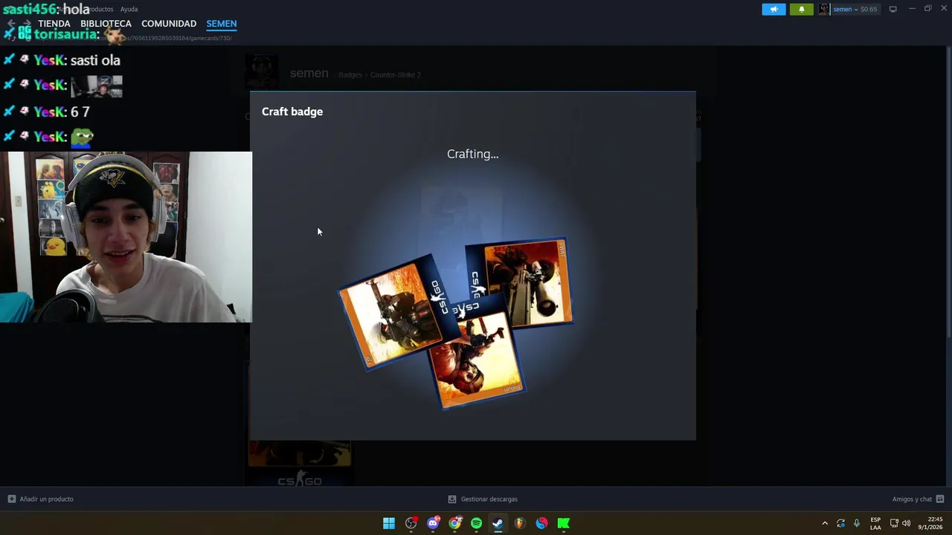952x535 pixels.
Task: Open FL Studio from the taskbar
Action: [x=519, y=523]
